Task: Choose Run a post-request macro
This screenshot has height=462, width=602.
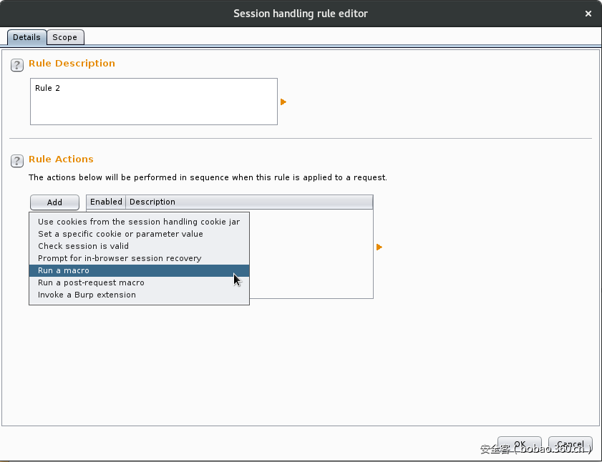Action: [x=91, y=282]
